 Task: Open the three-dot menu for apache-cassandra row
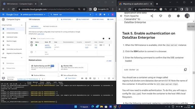pyautogui.click(x=109, y=45)
